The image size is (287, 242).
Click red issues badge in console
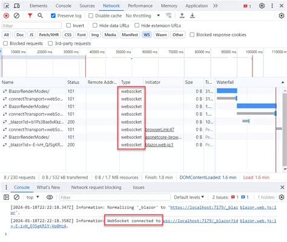[x=235, y=197]
